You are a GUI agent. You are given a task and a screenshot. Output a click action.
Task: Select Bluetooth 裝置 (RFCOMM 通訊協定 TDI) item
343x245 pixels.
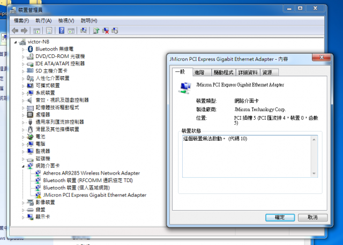point(88,181)
